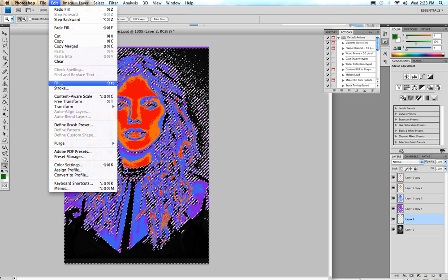Expand Hue/Saturation Presets
Screen dimensions: 448x280
(396, 125)
